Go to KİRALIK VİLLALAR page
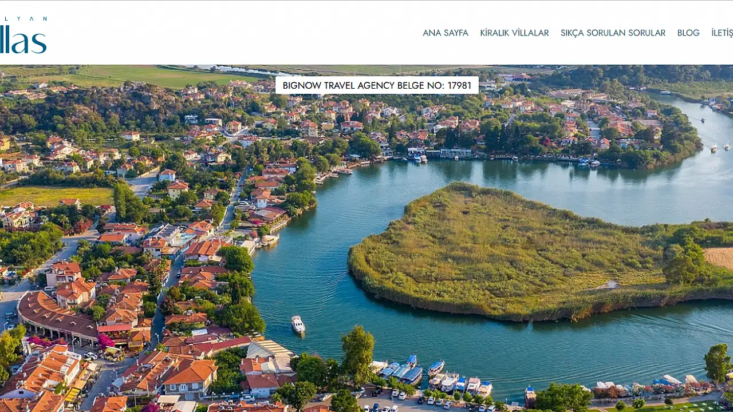Screen dimensions: 733x412 (514, 33)
